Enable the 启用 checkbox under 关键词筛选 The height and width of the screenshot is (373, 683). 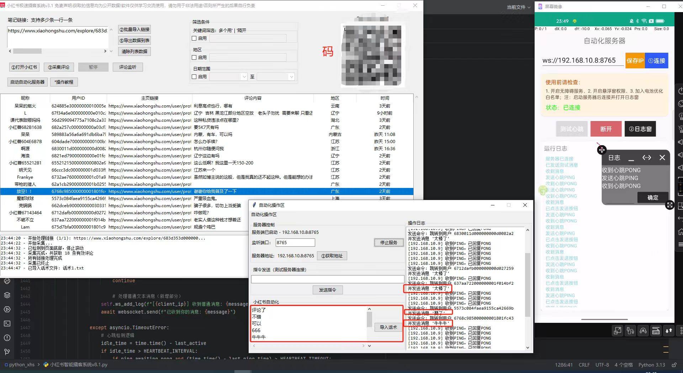click(x=194, y=38)
